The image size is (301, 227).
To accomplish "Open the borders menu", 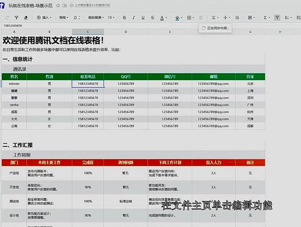I will pyautogui.click(x=189, y=18).
